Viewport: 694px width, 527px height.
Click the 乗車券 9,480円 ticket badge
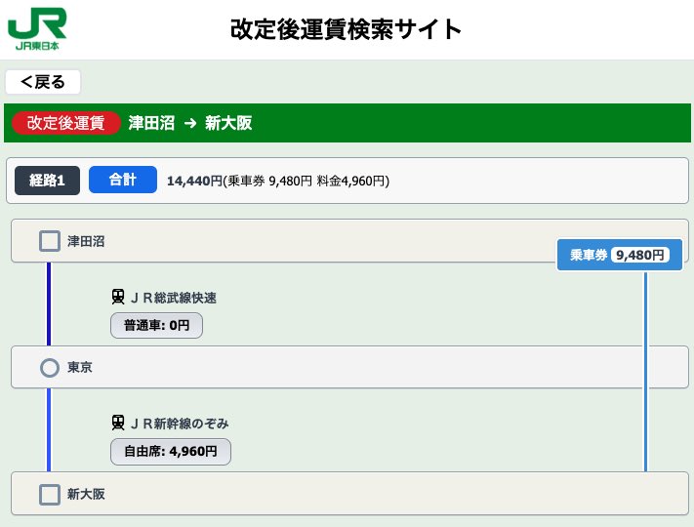tap(620, 255)
